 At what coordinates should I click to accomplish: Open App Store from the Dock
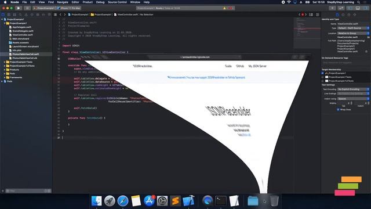pos(149,201)
